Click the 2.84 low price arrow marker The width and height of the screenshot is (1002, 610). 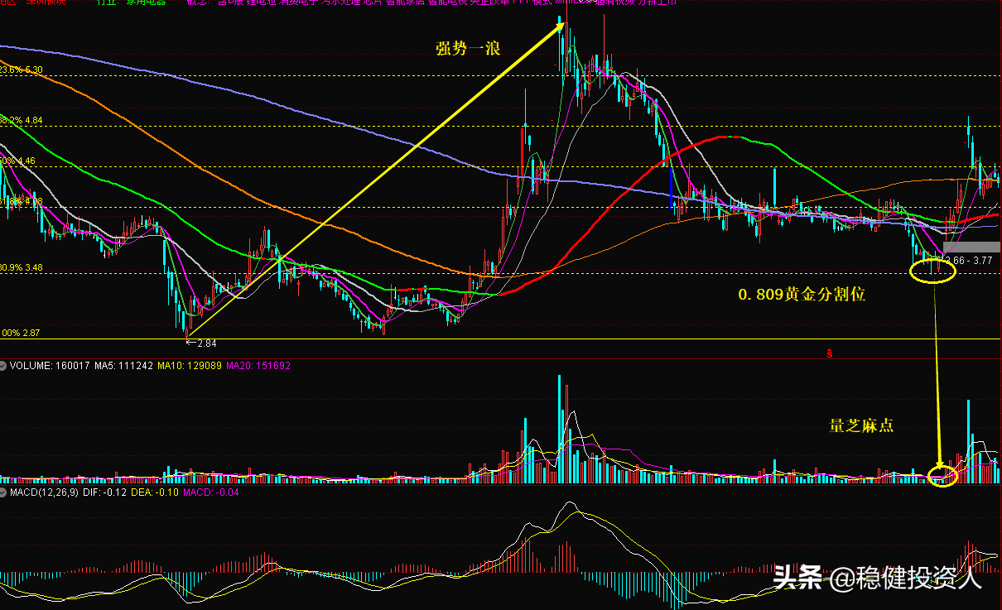click(x=202, y=342)
